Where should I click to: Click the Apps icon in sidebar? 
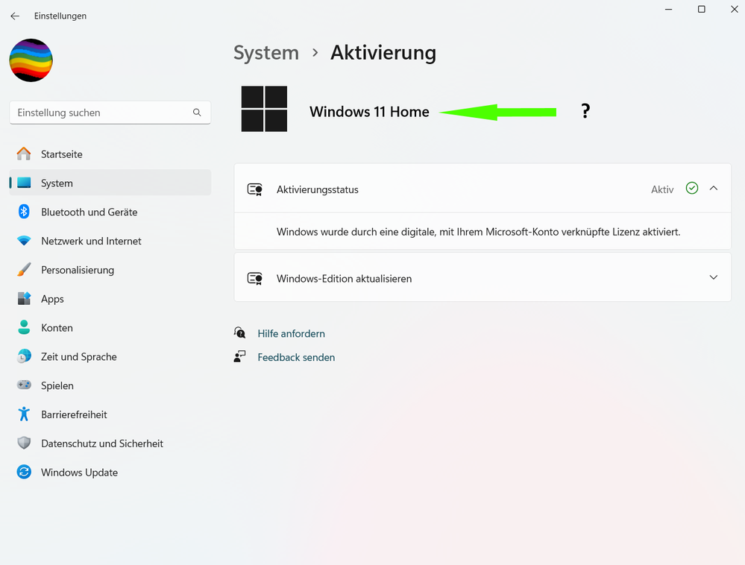[x=25, y=299]
